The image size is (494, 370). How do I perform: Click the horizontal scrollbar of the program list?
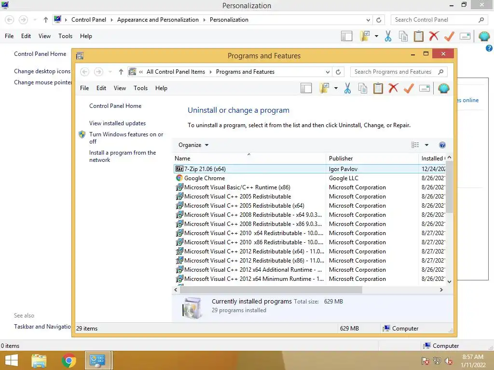tap(271, 290)
